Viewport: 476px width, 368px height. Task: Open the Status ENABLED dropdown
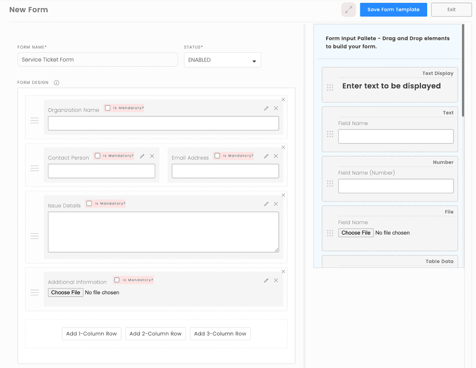tap(222, 60)
